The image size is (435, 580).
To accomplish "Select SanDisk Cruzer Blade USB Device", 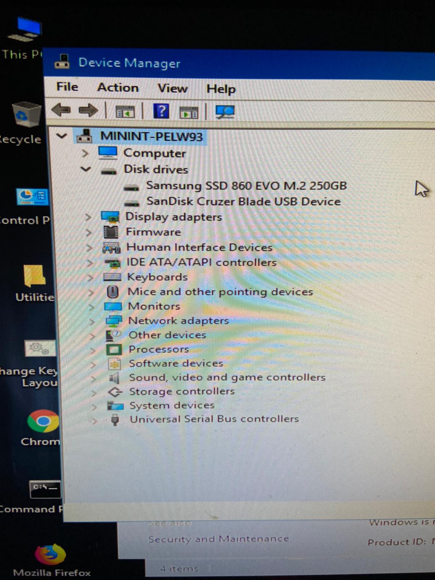I will 243,201.
